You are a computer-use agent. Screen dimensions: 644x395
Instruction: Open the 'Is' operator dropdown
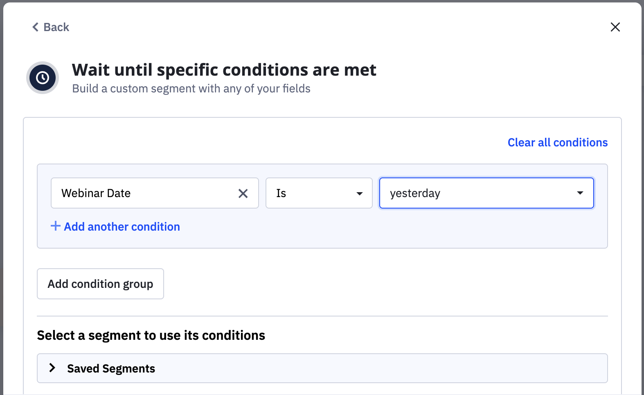coord(311,193)
